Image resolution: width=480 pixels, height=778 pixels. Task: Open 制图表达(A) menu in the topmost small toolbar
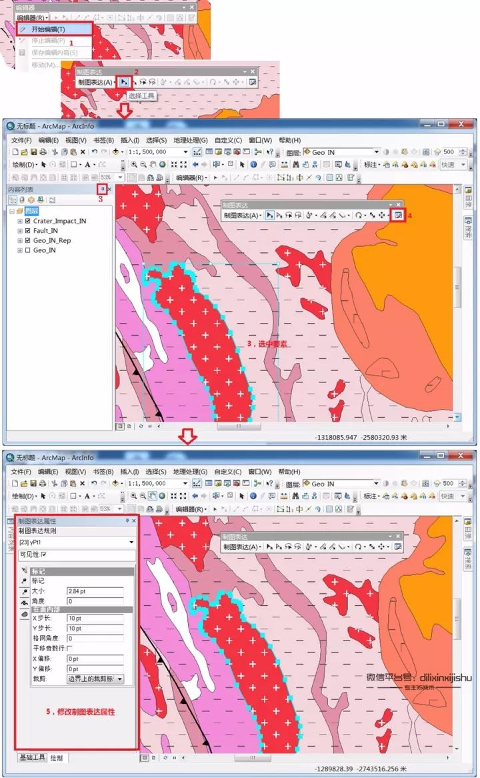pyautogui.click(x=97, y=82)
